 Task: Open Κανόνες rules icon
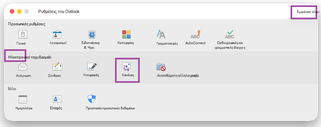[x=126, y=67]
